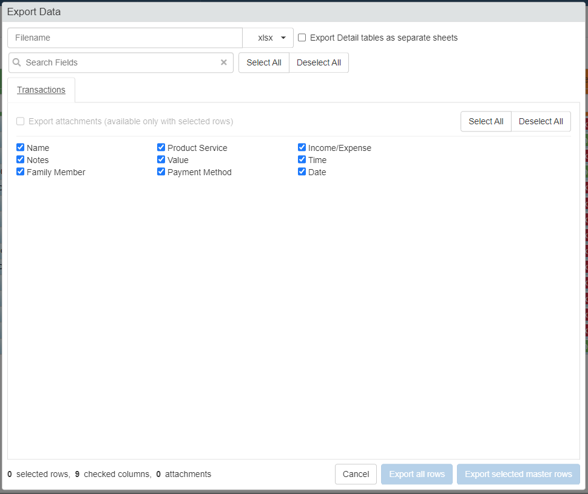Image resolution: width=588 pixels, height=494 pixels.
Task: Click into the Filename input field
Action: click(125, 38)
